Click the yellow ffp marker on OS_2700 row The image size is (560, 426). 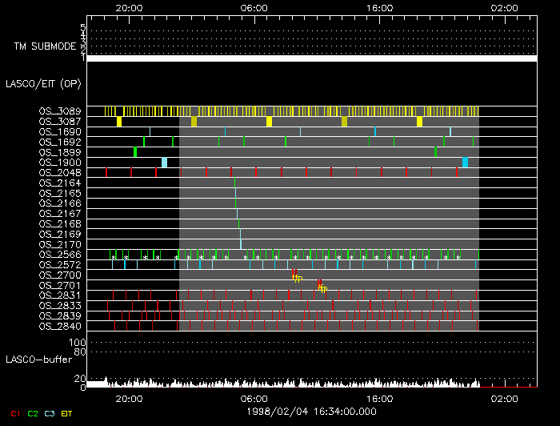click(297, 278)
